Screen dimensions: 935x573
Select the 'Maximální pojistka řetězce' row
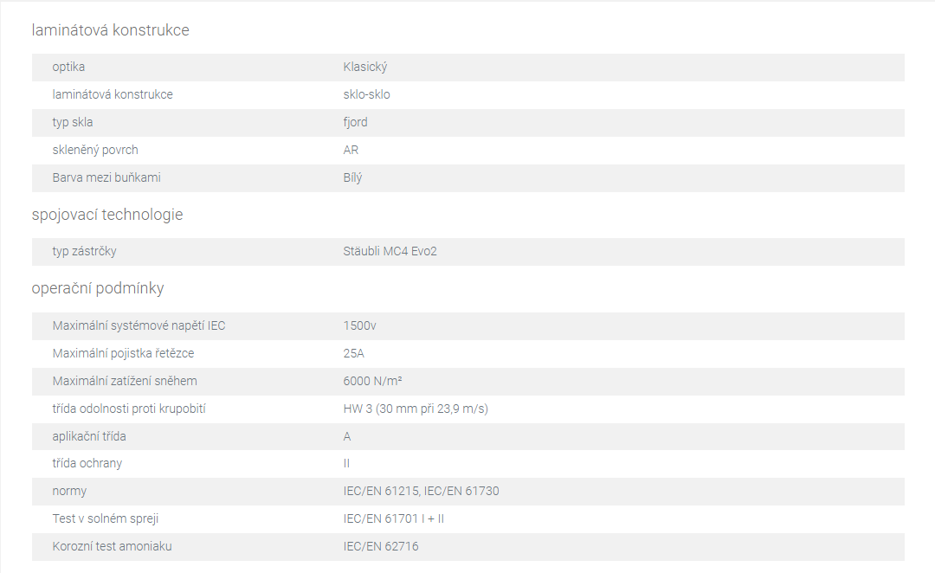(468, 353)
